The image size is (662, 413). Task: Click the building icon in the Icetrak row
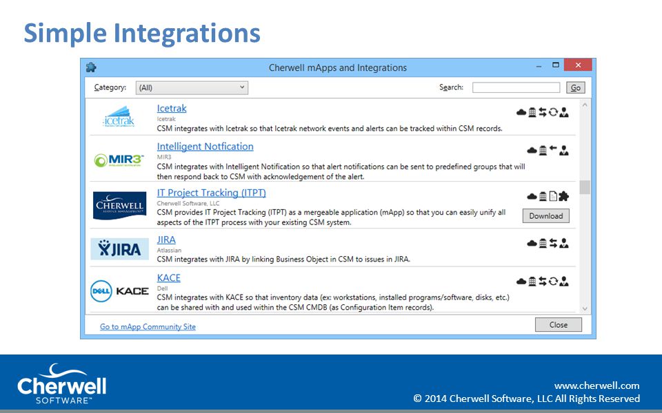pyautogui.click(x=532, y=112)
